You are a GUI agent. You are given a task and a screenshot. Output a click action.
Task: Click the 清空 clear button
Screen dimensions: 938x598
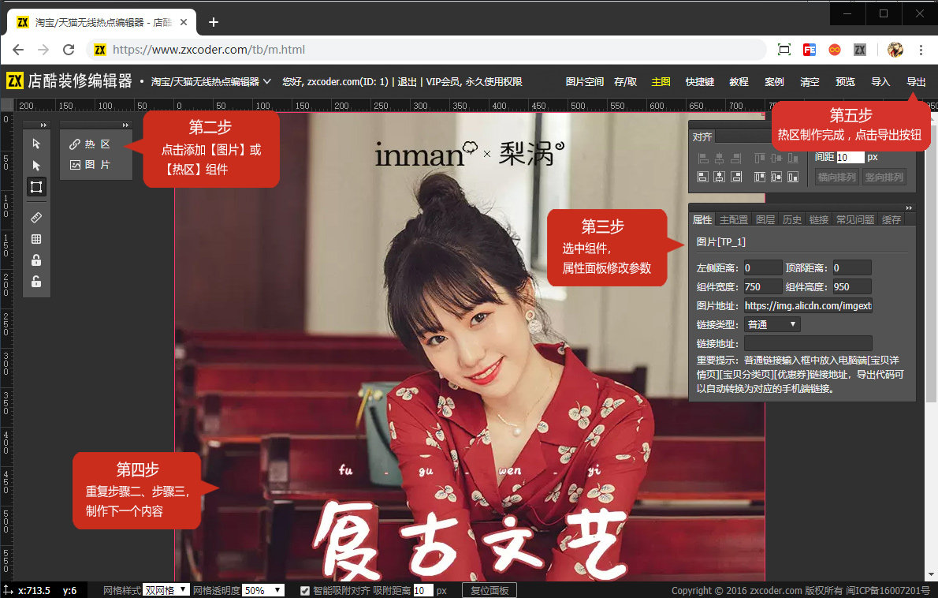pos(810,81)
